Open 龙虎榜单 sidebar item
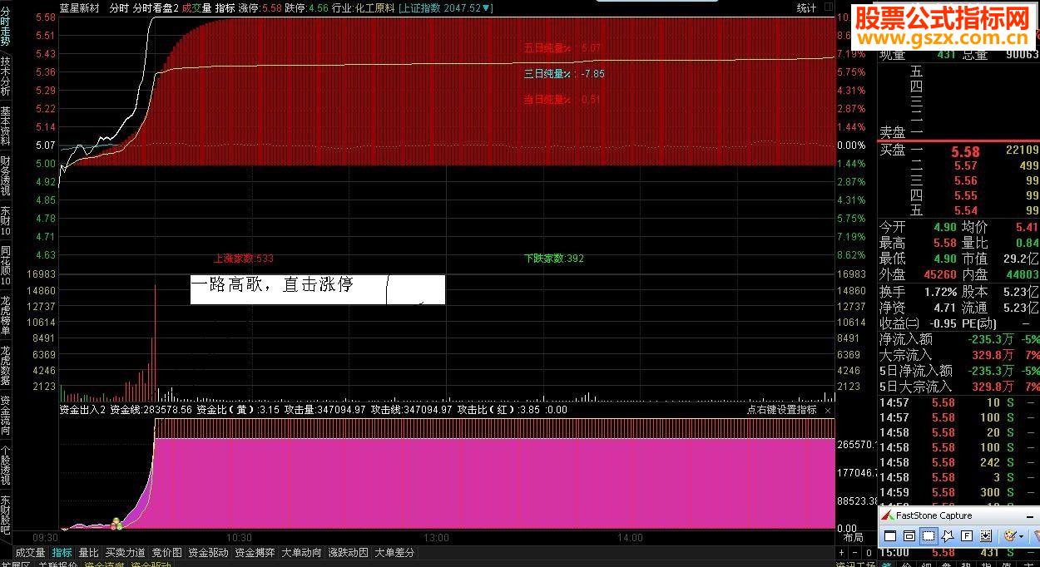The image size is (1040, 567). tap(6, 315)
